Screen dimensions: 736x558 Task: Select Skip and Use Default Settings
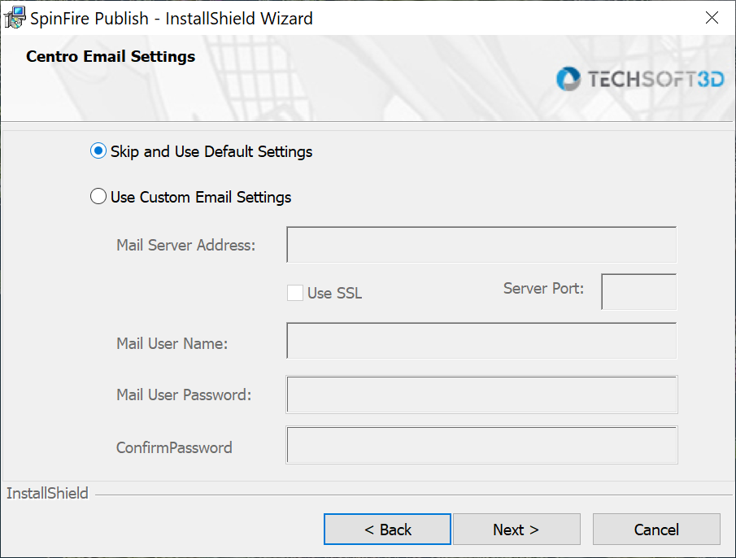pos(98,151)
